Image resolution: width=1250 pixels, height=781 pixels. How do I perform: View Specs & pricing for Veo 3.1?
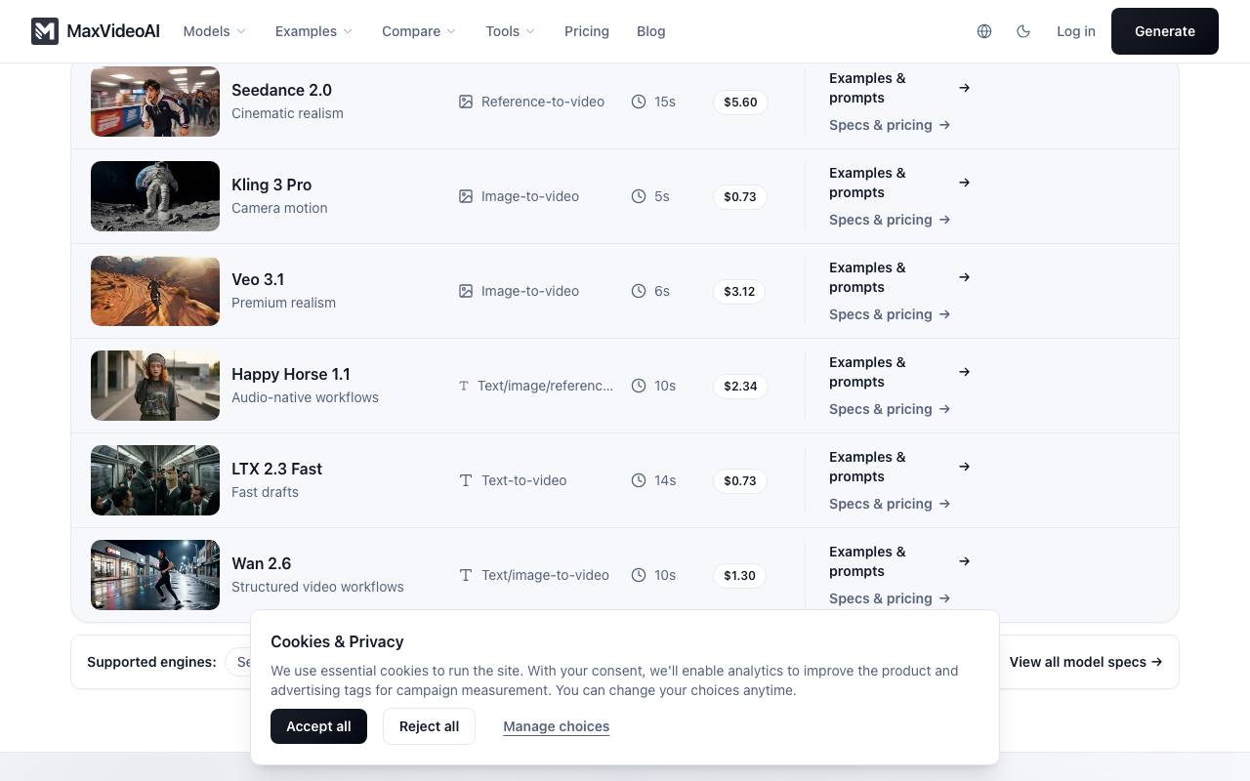click(890, 314)
